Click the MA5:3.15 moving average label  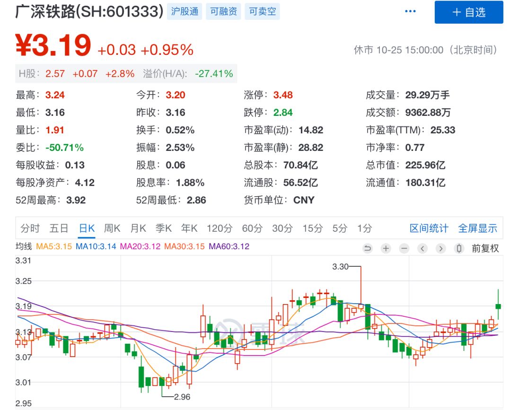point(54,246)
